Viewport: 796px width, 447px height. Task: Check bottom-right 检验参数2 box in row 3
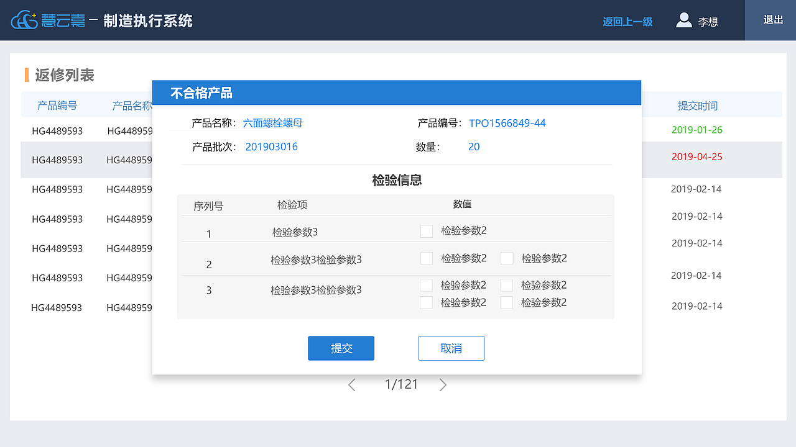click(507, 302)
